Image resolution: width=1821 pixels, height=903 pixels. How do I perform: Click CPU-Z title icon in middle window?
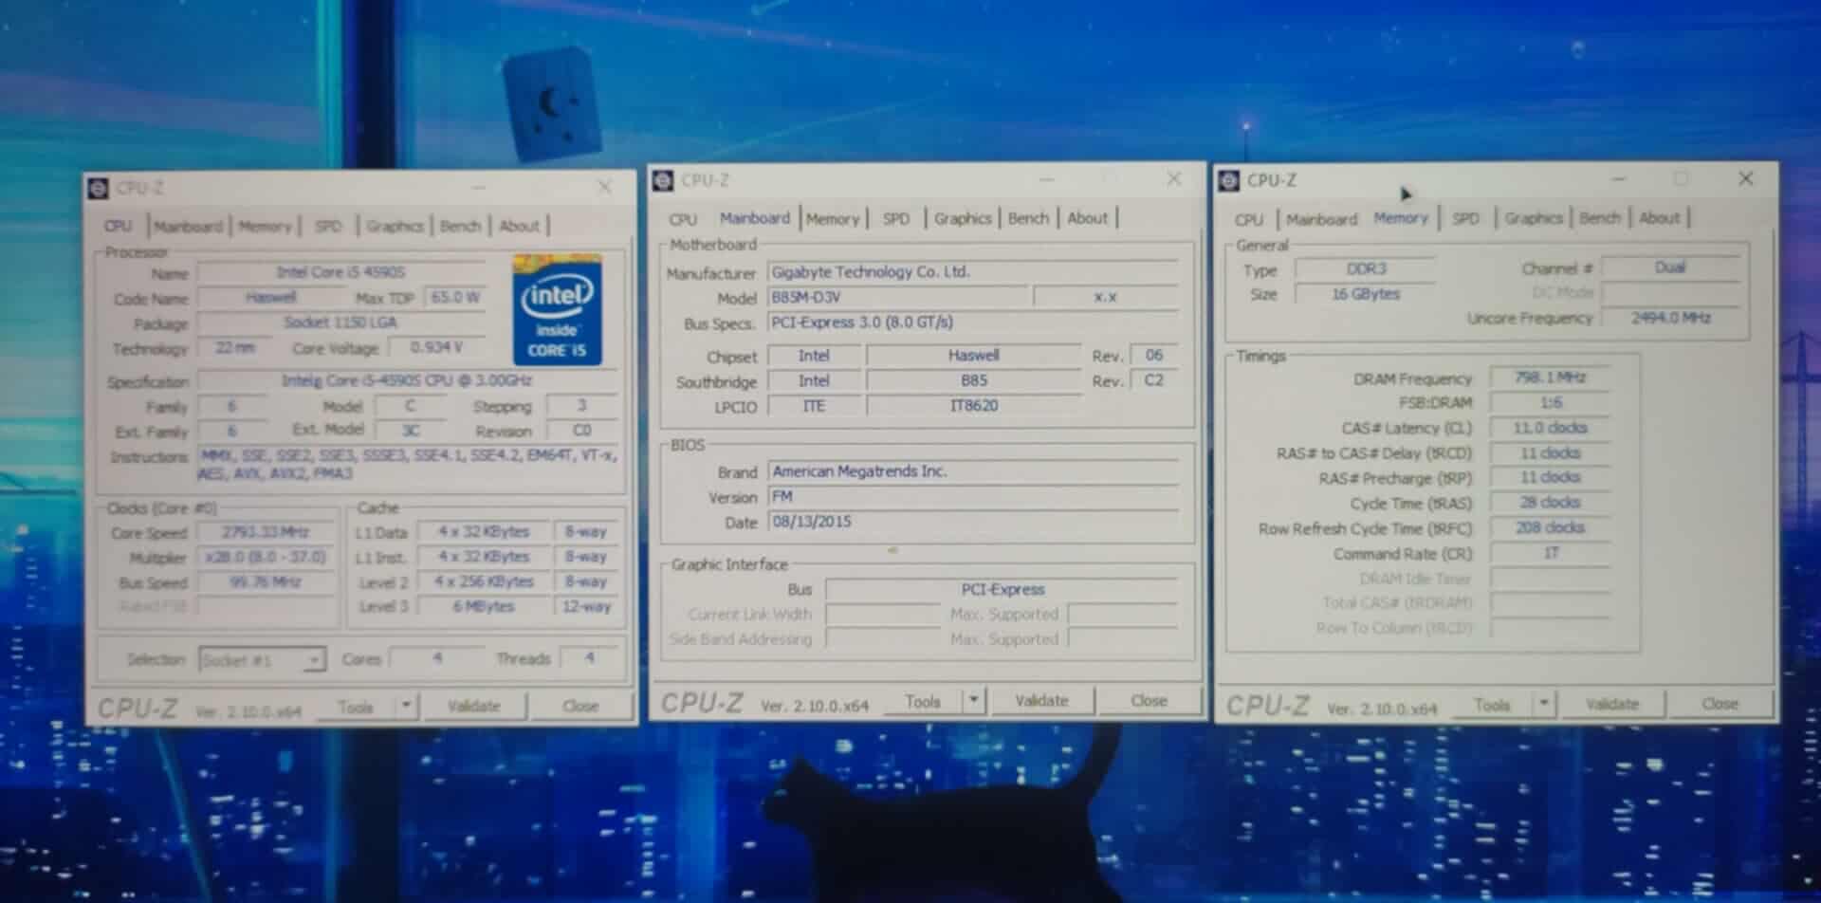(663, 181)
